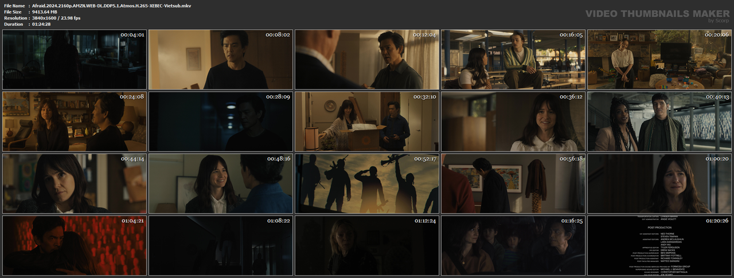This screenshot has height=278, width=734.
Task: Open the thumbnail at 00:04:01
Action: point(75,60)
